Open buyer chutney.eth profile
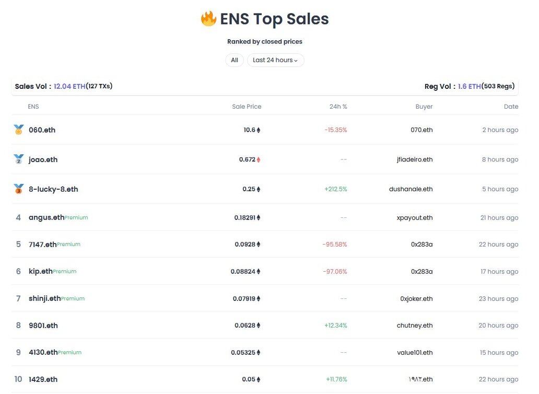Screen dimensions: 539x394 coord(415,326)
